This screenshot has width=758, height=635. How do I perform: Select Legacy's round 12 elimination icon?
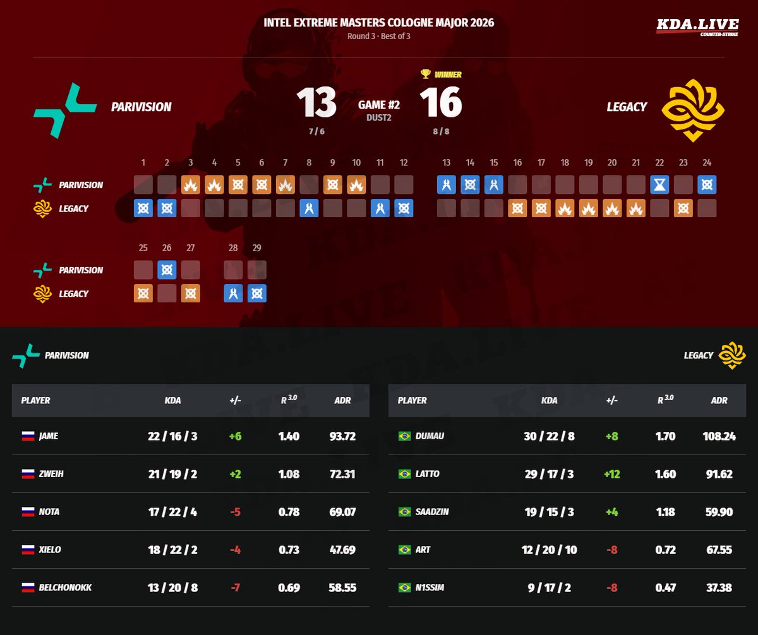[404, 208]
